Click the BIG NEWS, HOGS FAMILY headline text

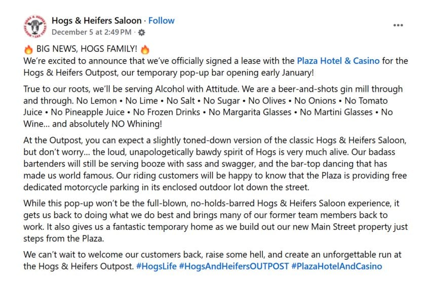(87, 50)
